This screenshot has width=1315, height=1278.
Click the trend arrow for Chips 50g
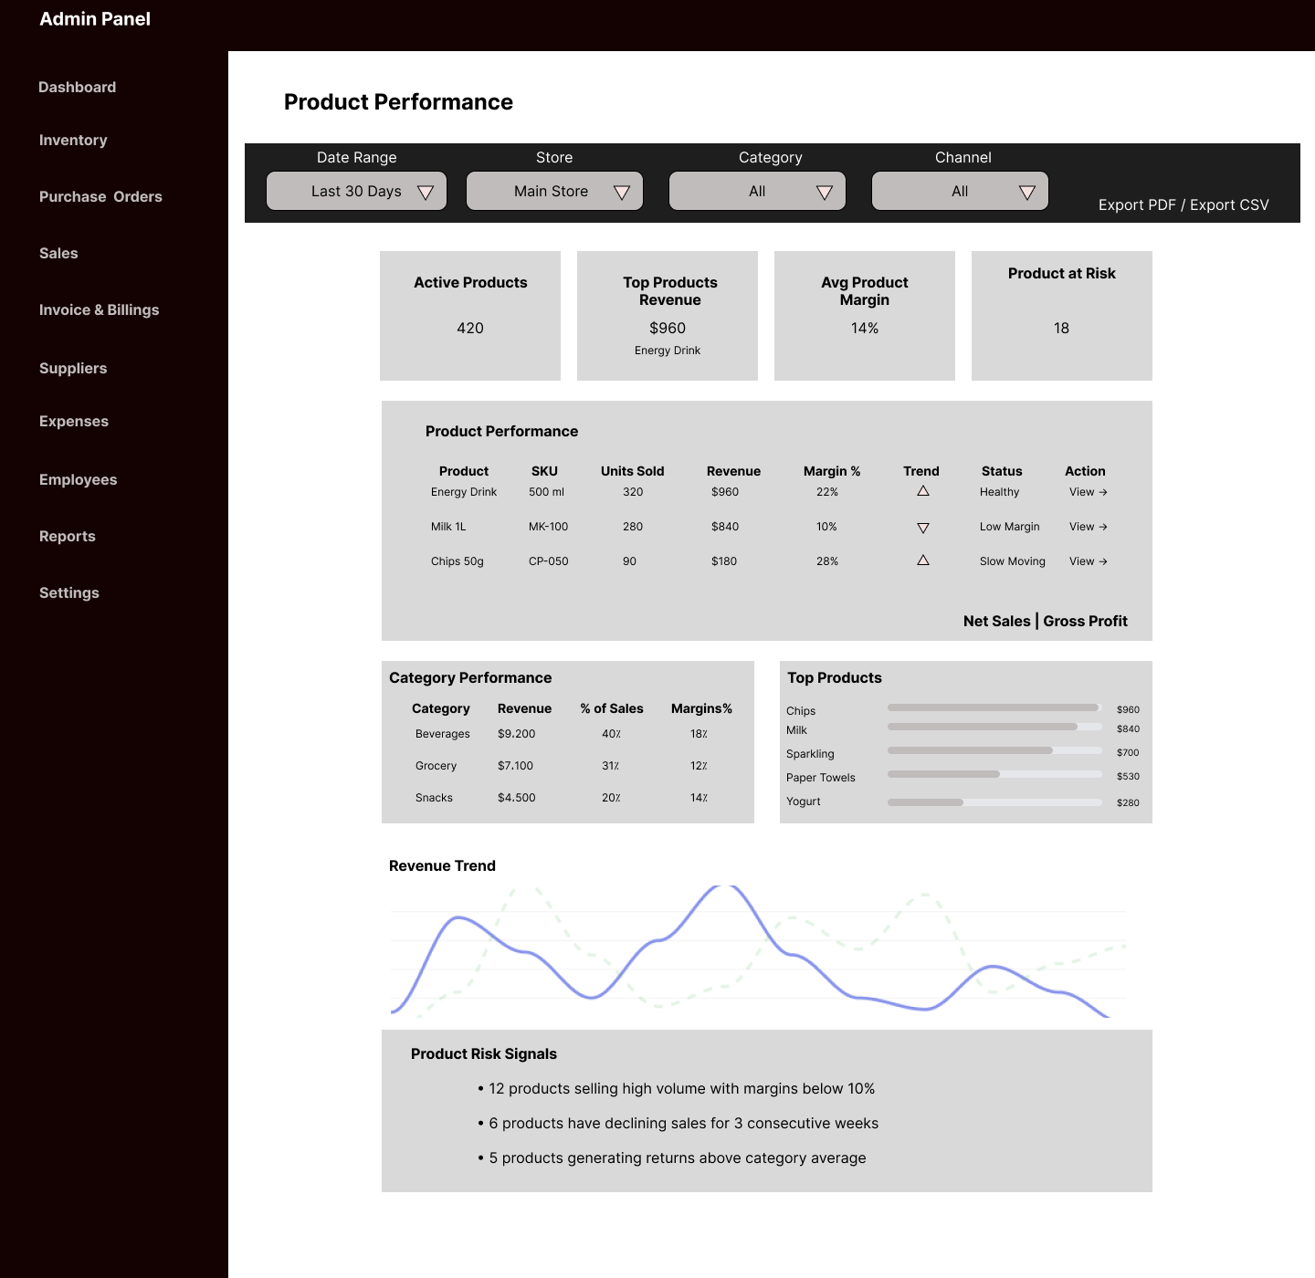[922, 560]
